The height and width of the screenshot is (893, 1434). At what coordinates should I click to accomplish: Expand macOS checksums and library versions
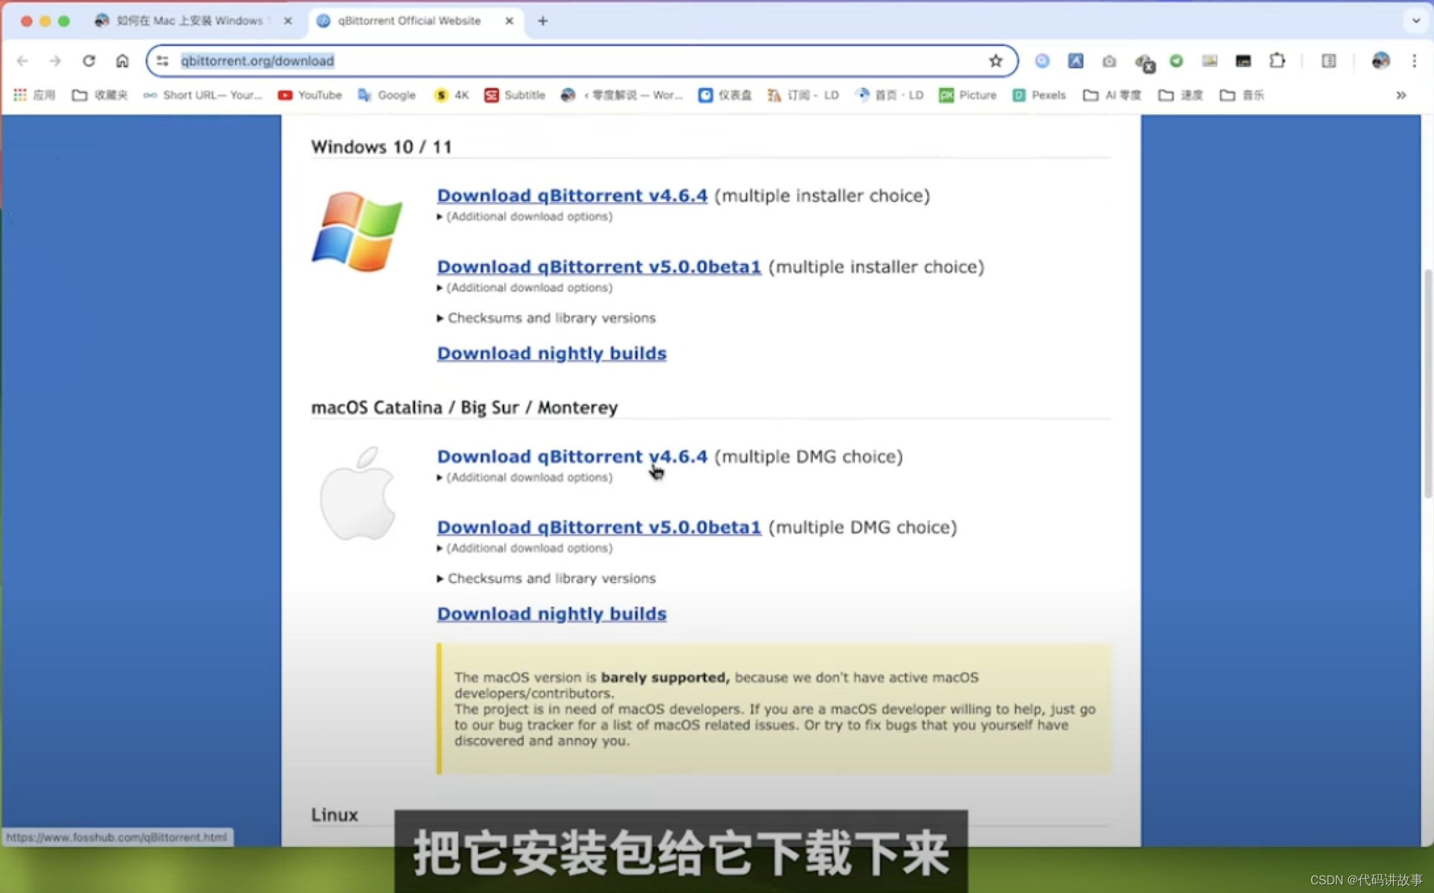(546, 578)
